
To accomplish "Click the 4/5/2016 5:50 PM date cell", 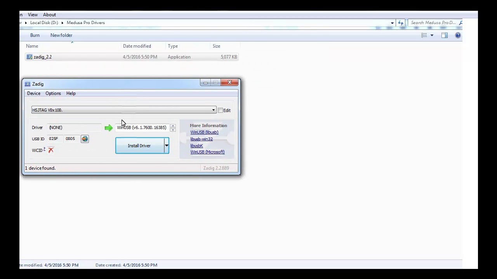I will (x=140, y=57).
